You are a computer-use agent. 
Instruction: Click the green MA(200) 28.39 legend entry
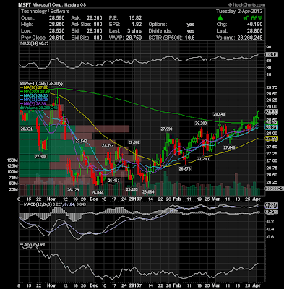[35, 92]
